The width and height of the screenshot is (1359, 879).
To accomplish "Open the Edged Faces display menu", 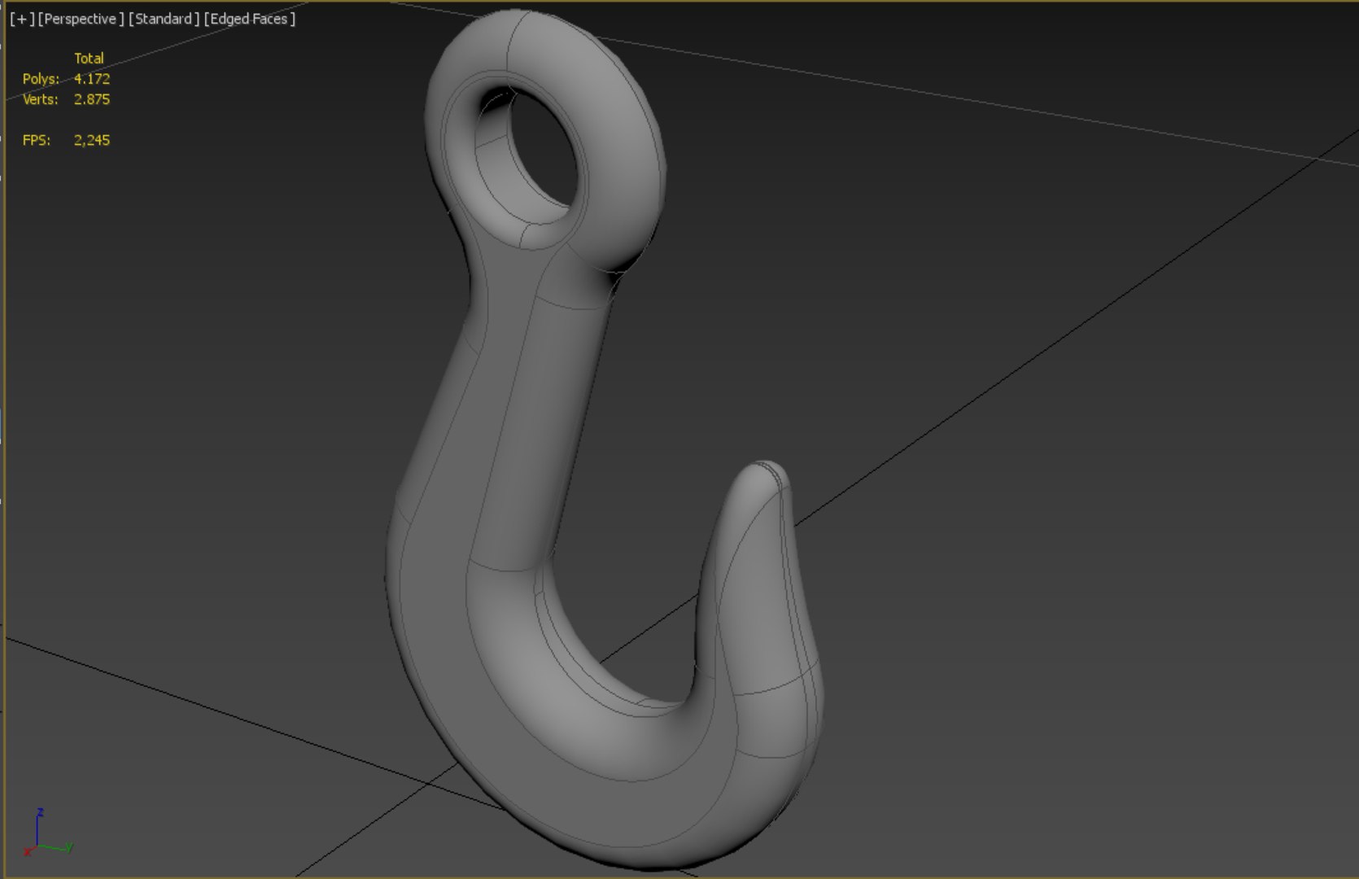I will tap(249, 19).
